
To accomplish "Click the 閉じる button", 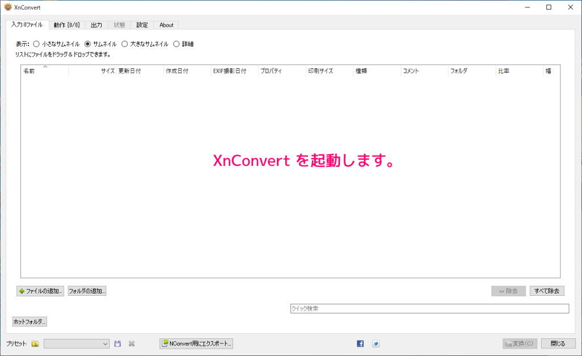I will point(558,344).
